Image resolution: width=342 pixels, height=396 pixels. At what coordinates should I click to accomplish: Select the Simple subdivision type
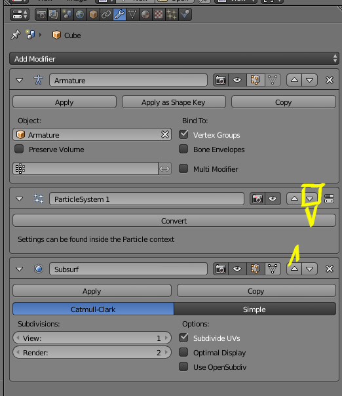coord(255,309)
